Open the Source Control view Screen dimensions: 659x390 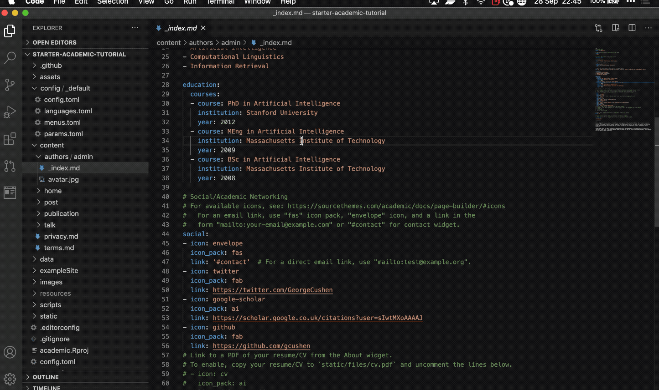[x=10, y=85]
